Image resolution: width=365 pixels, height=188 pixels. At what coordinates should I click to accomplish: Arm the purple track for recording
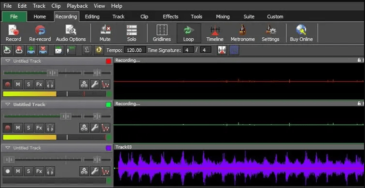pyautogui.click(x=8, y=171)
